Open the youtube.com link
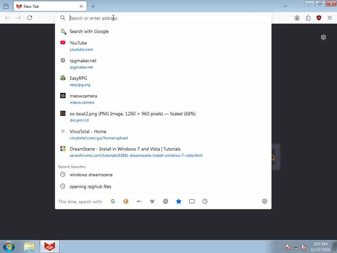 (81, 49)
